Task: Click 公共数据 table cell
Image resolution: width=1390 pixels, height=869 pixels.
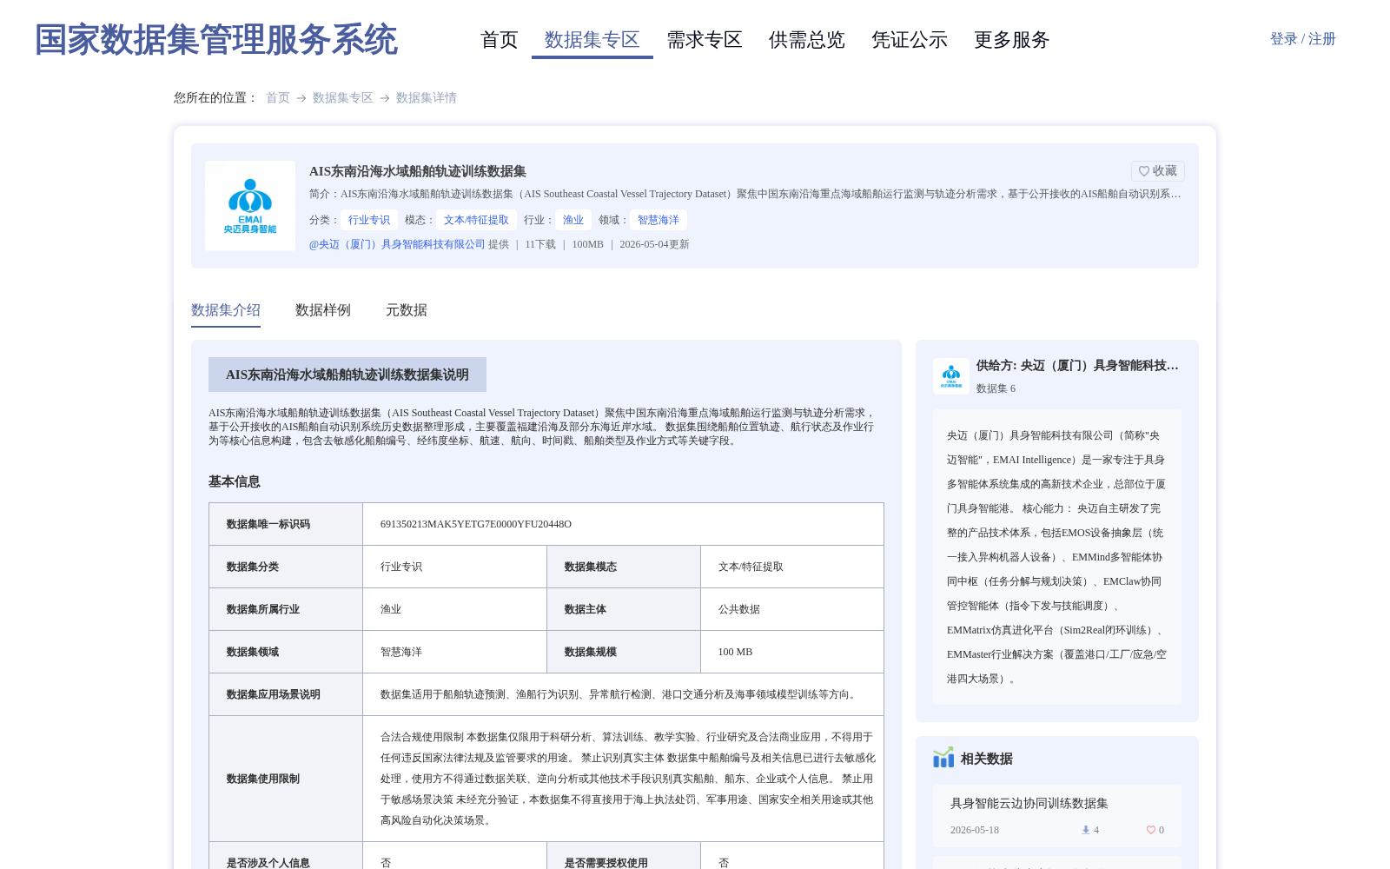Action: pos(792,609)
